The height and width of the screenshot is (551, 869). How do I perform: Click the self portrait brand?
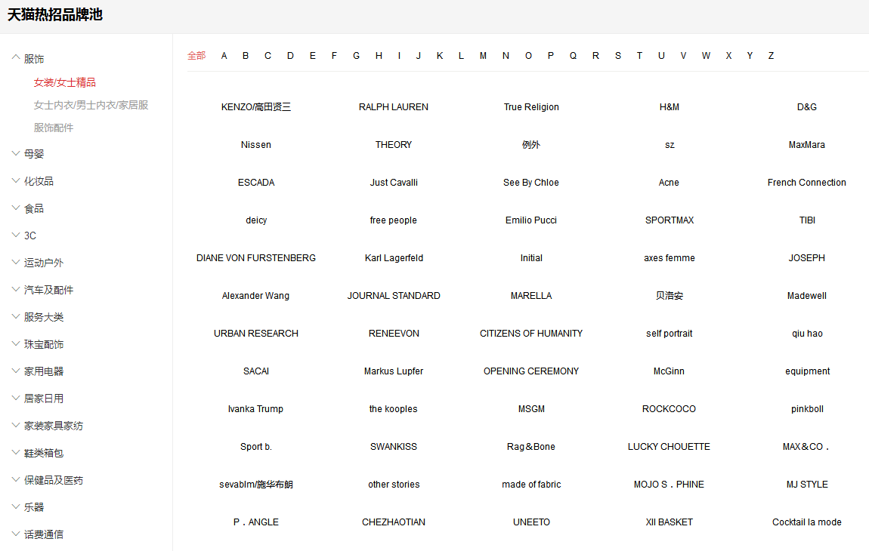coord(669,334)
